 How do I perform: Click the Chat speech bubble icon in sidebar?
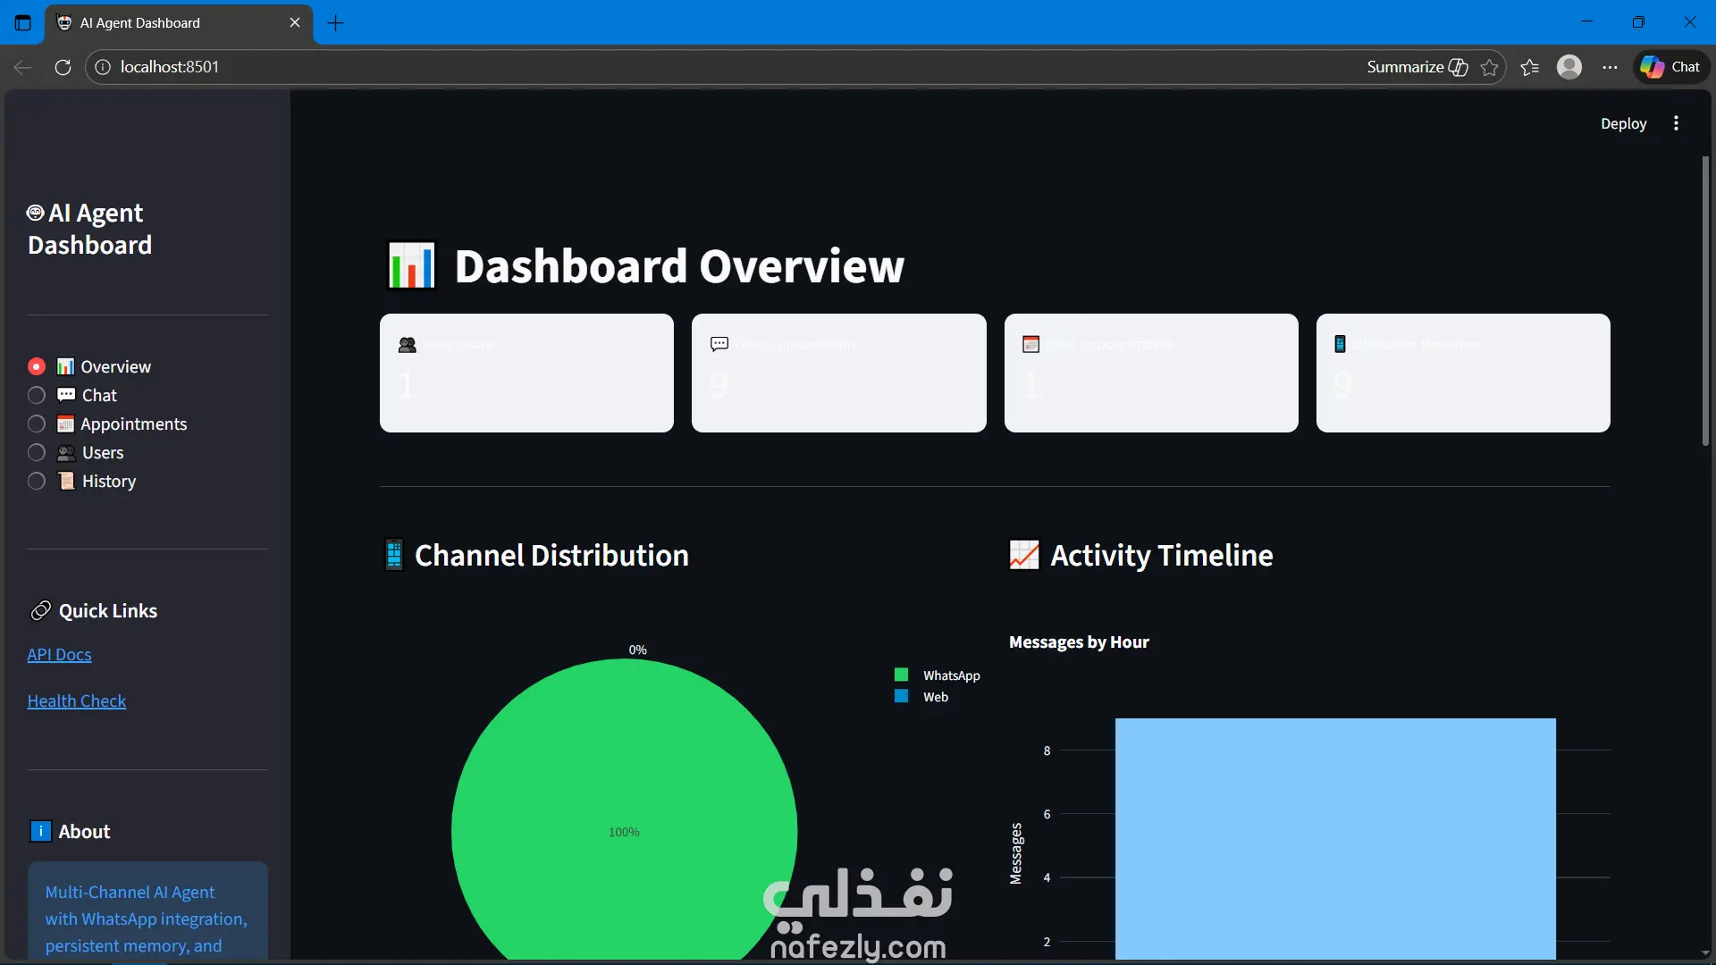[66, 395]
